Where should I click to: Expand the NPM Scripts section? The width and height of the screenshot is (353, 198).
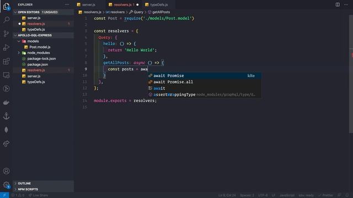point(44,189)
